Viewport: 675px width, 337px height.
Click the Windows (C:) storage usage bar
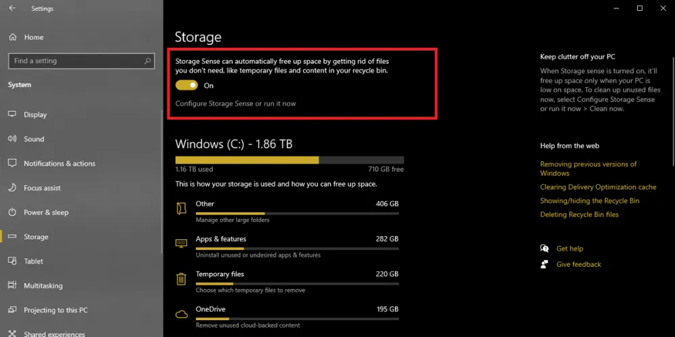(x=289, y=160)
